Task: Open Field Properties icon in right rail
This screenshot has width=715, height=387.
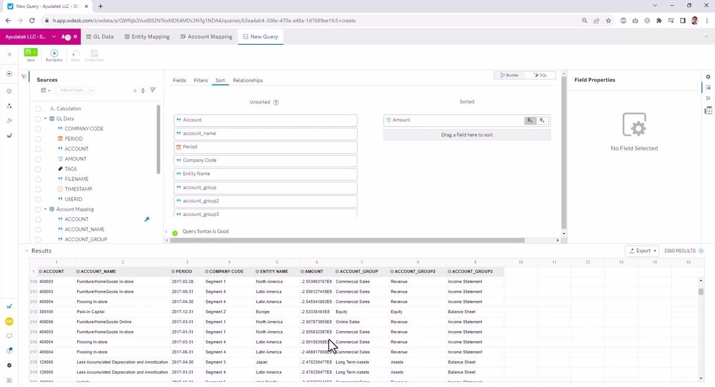Action: pos(708,88)
